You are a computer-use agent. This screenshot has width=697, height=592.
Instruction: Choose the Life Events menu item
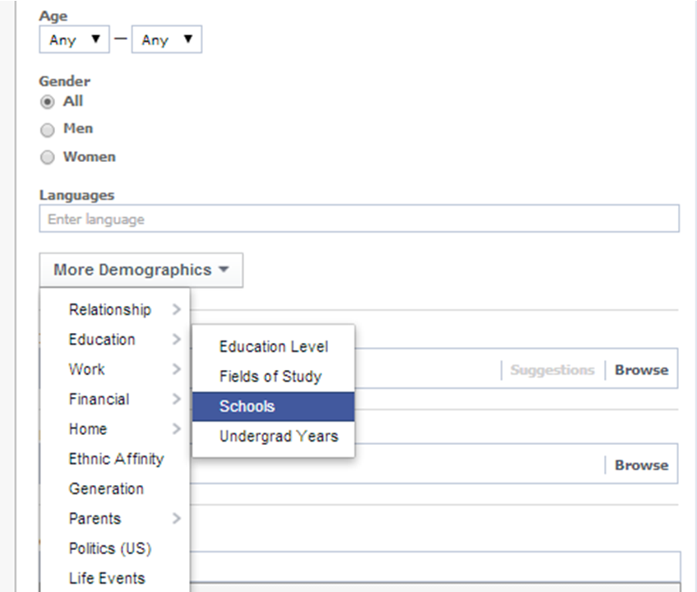116,578
